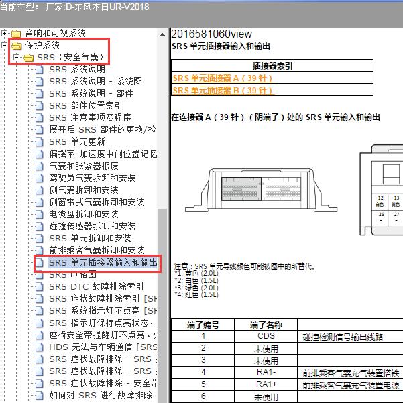Screen dimensions: 403x403
Task: Open 座椅安全带提醒灯不点亮 entry
Action: [x=103, y=335]
